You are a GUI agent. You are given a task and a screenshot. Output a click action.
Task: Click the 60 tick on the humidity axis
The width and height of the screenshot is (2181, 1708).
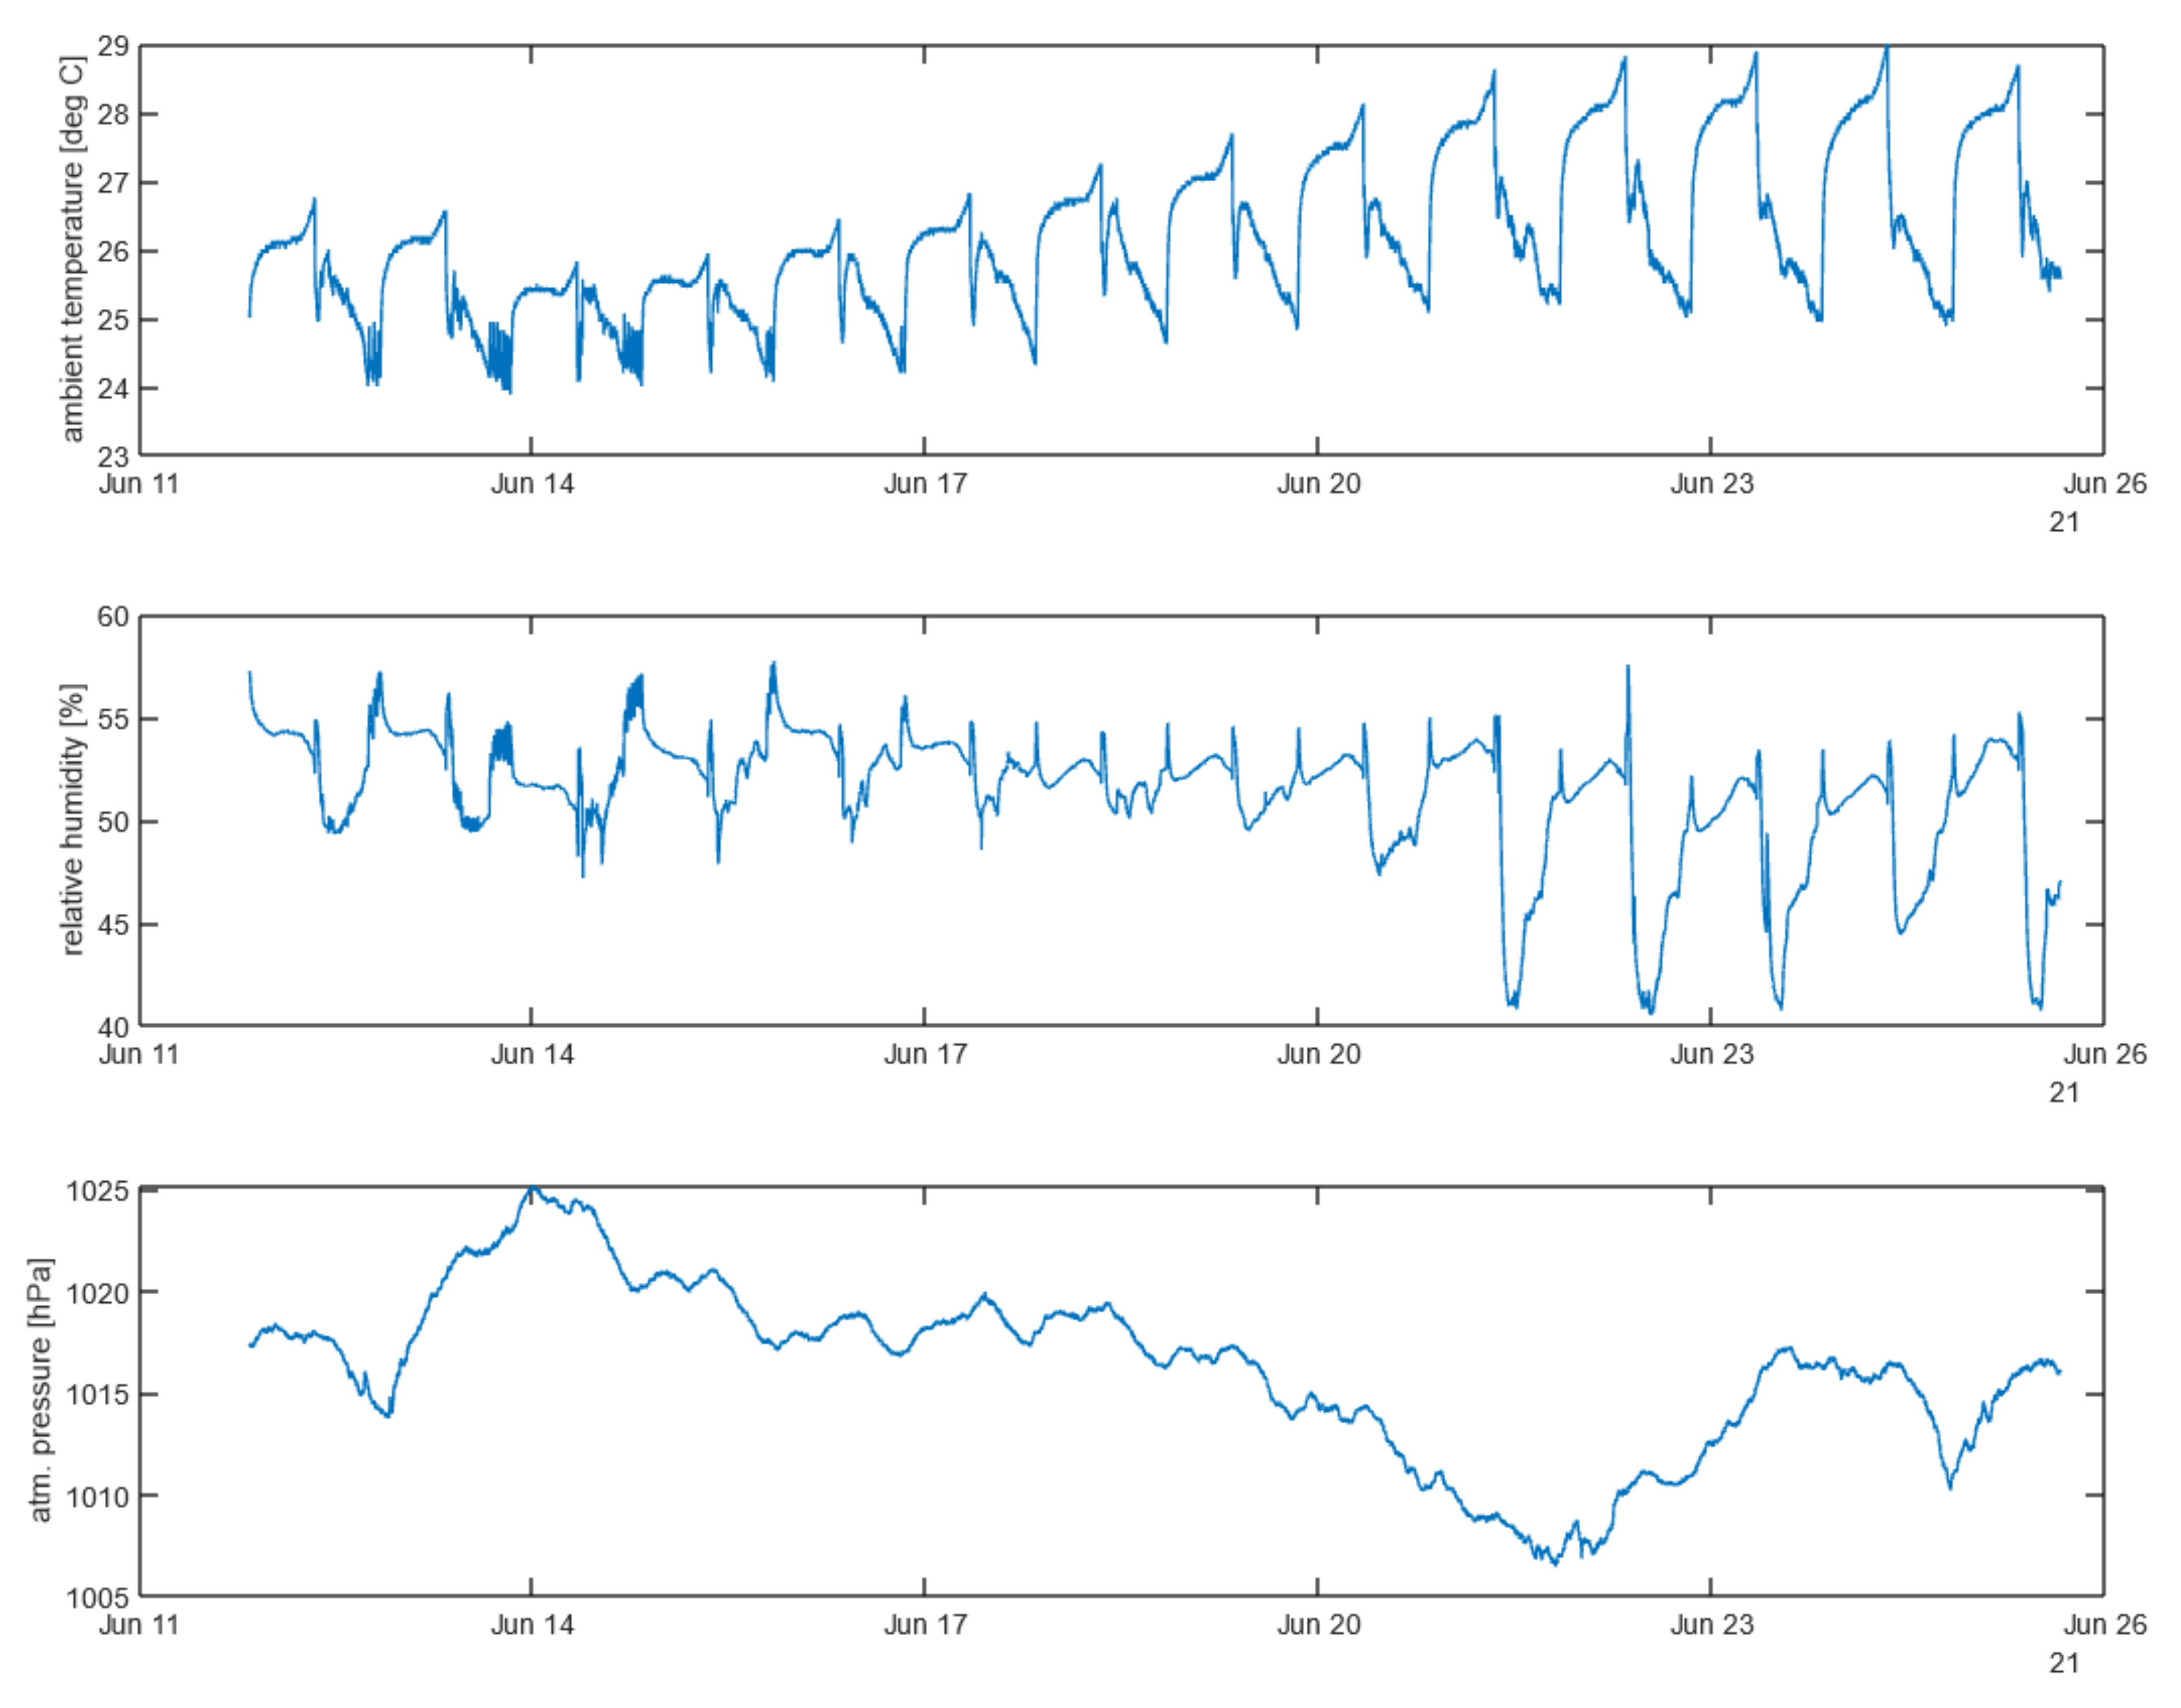point(112,617)
